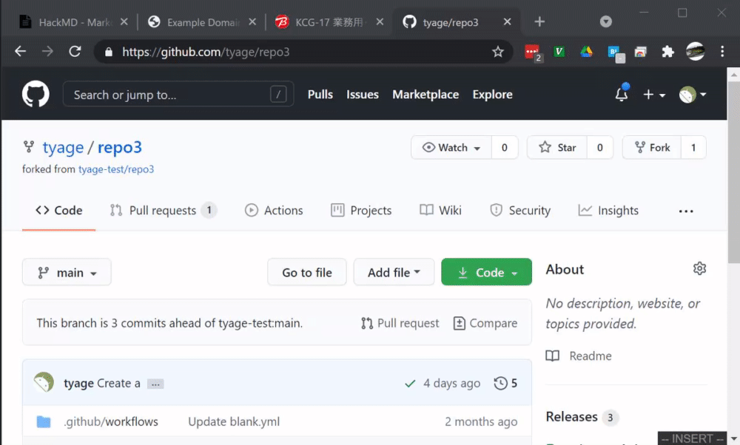The height and width of the screenshot is (445, 740).
Task: Expand the commit message with the ellipsis toggle
Action: [155, 384]
